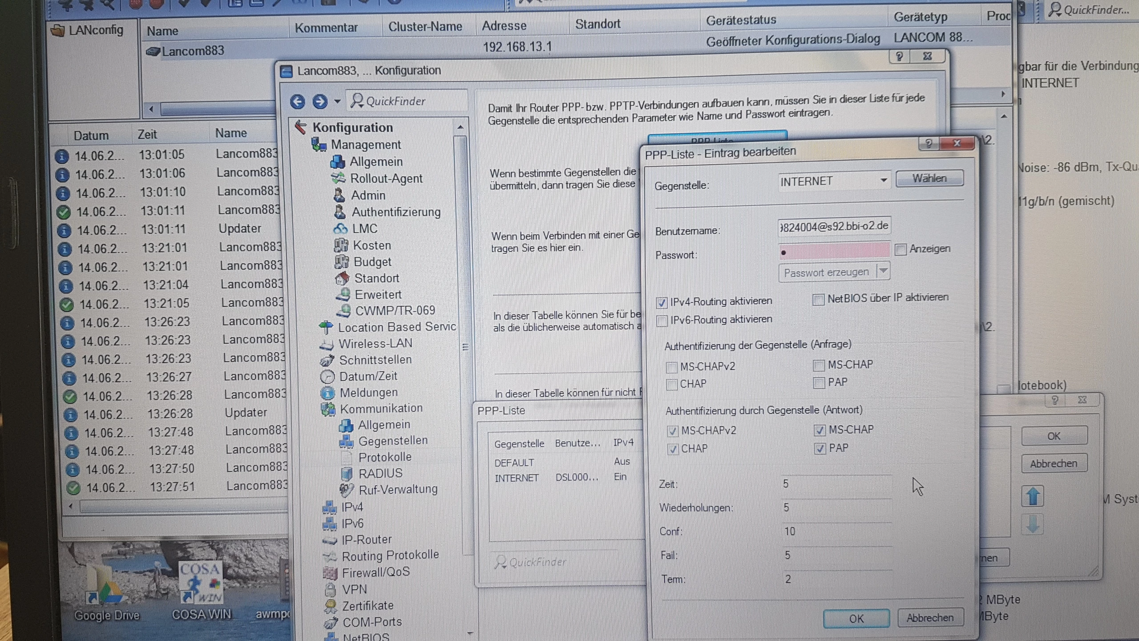Toggle IPv6-Routing aktivieren checkbox
This screenshot has width=1139, height=641.
pyautogui.click(x=662, y=321)
